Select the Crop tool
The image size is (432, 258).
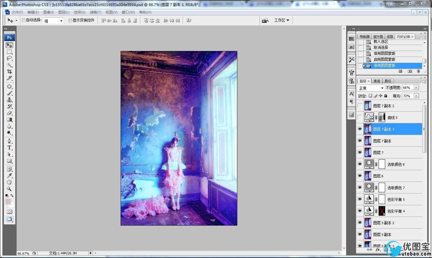point(10,72)
